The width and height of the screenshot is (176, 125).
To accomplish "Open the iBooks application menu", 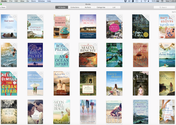I will (4, 1).
